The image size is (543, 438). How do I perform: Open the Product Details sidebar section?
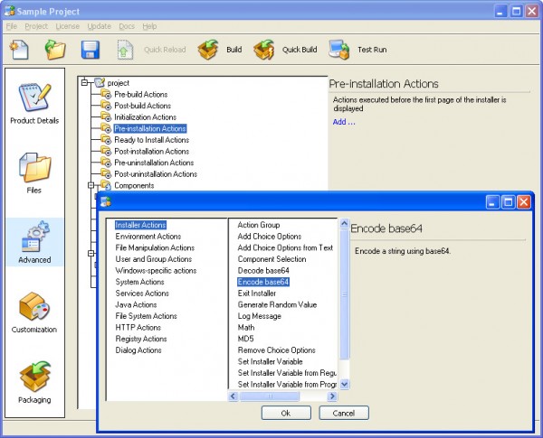35,104
